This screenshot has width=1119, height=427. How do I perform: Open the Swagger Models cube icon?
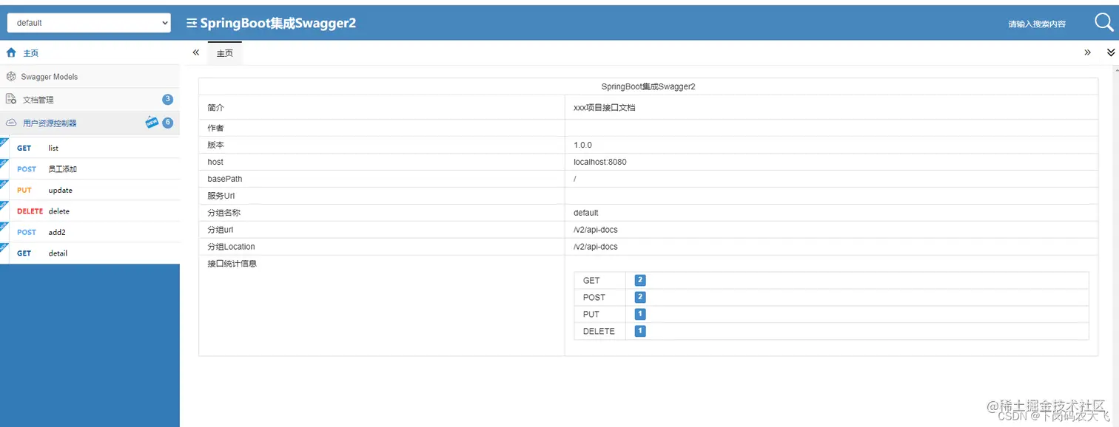pyautogui.click(x=11, y=76)
